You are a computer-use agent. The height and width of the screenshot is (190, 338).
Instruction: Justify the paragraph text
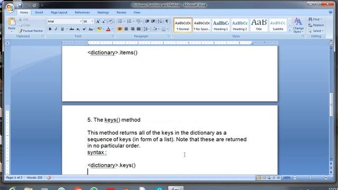point(138,29)
